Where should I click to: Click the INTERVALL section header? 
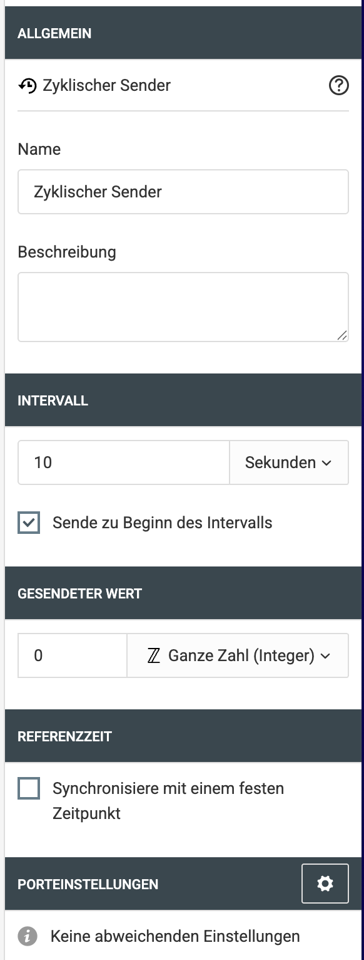click(x=183, y=400)
